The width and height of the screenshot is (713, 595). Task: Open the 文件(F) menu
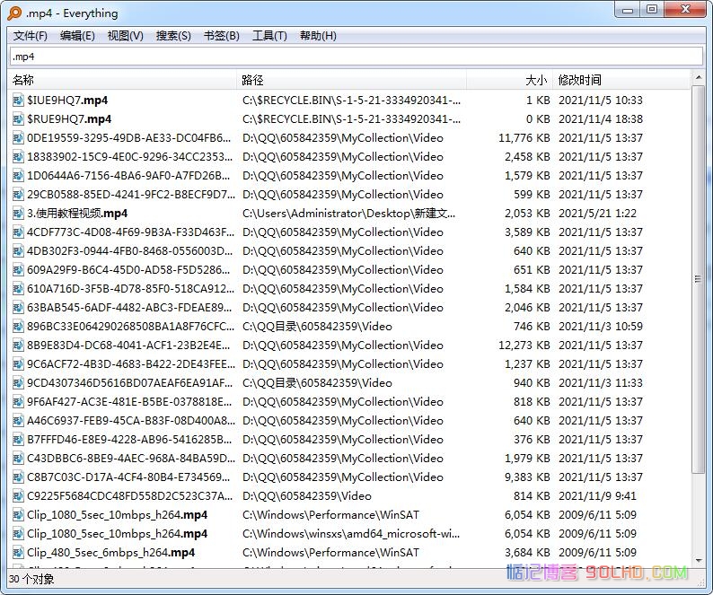click(x=30, y=36)
